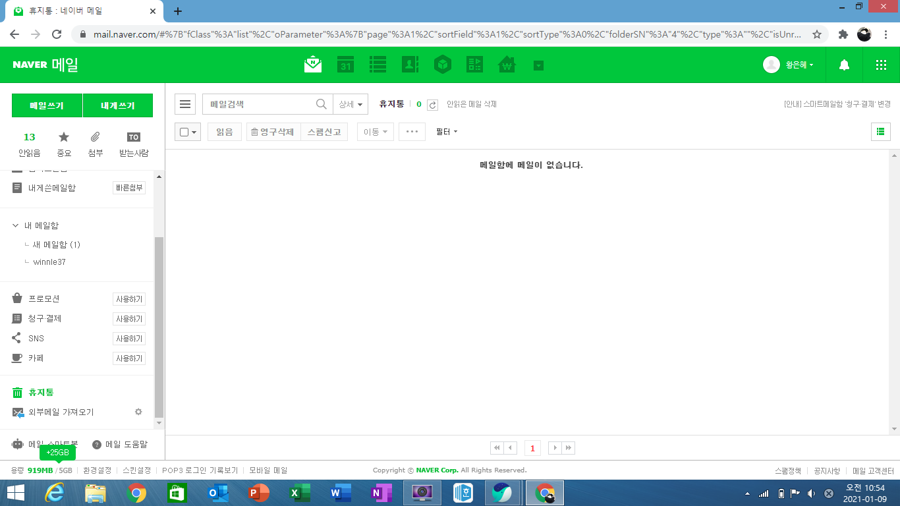This screenshot has height=506, width=900.
Task: Open the 메일 도움말 help link
Action: tap(120, 445)
